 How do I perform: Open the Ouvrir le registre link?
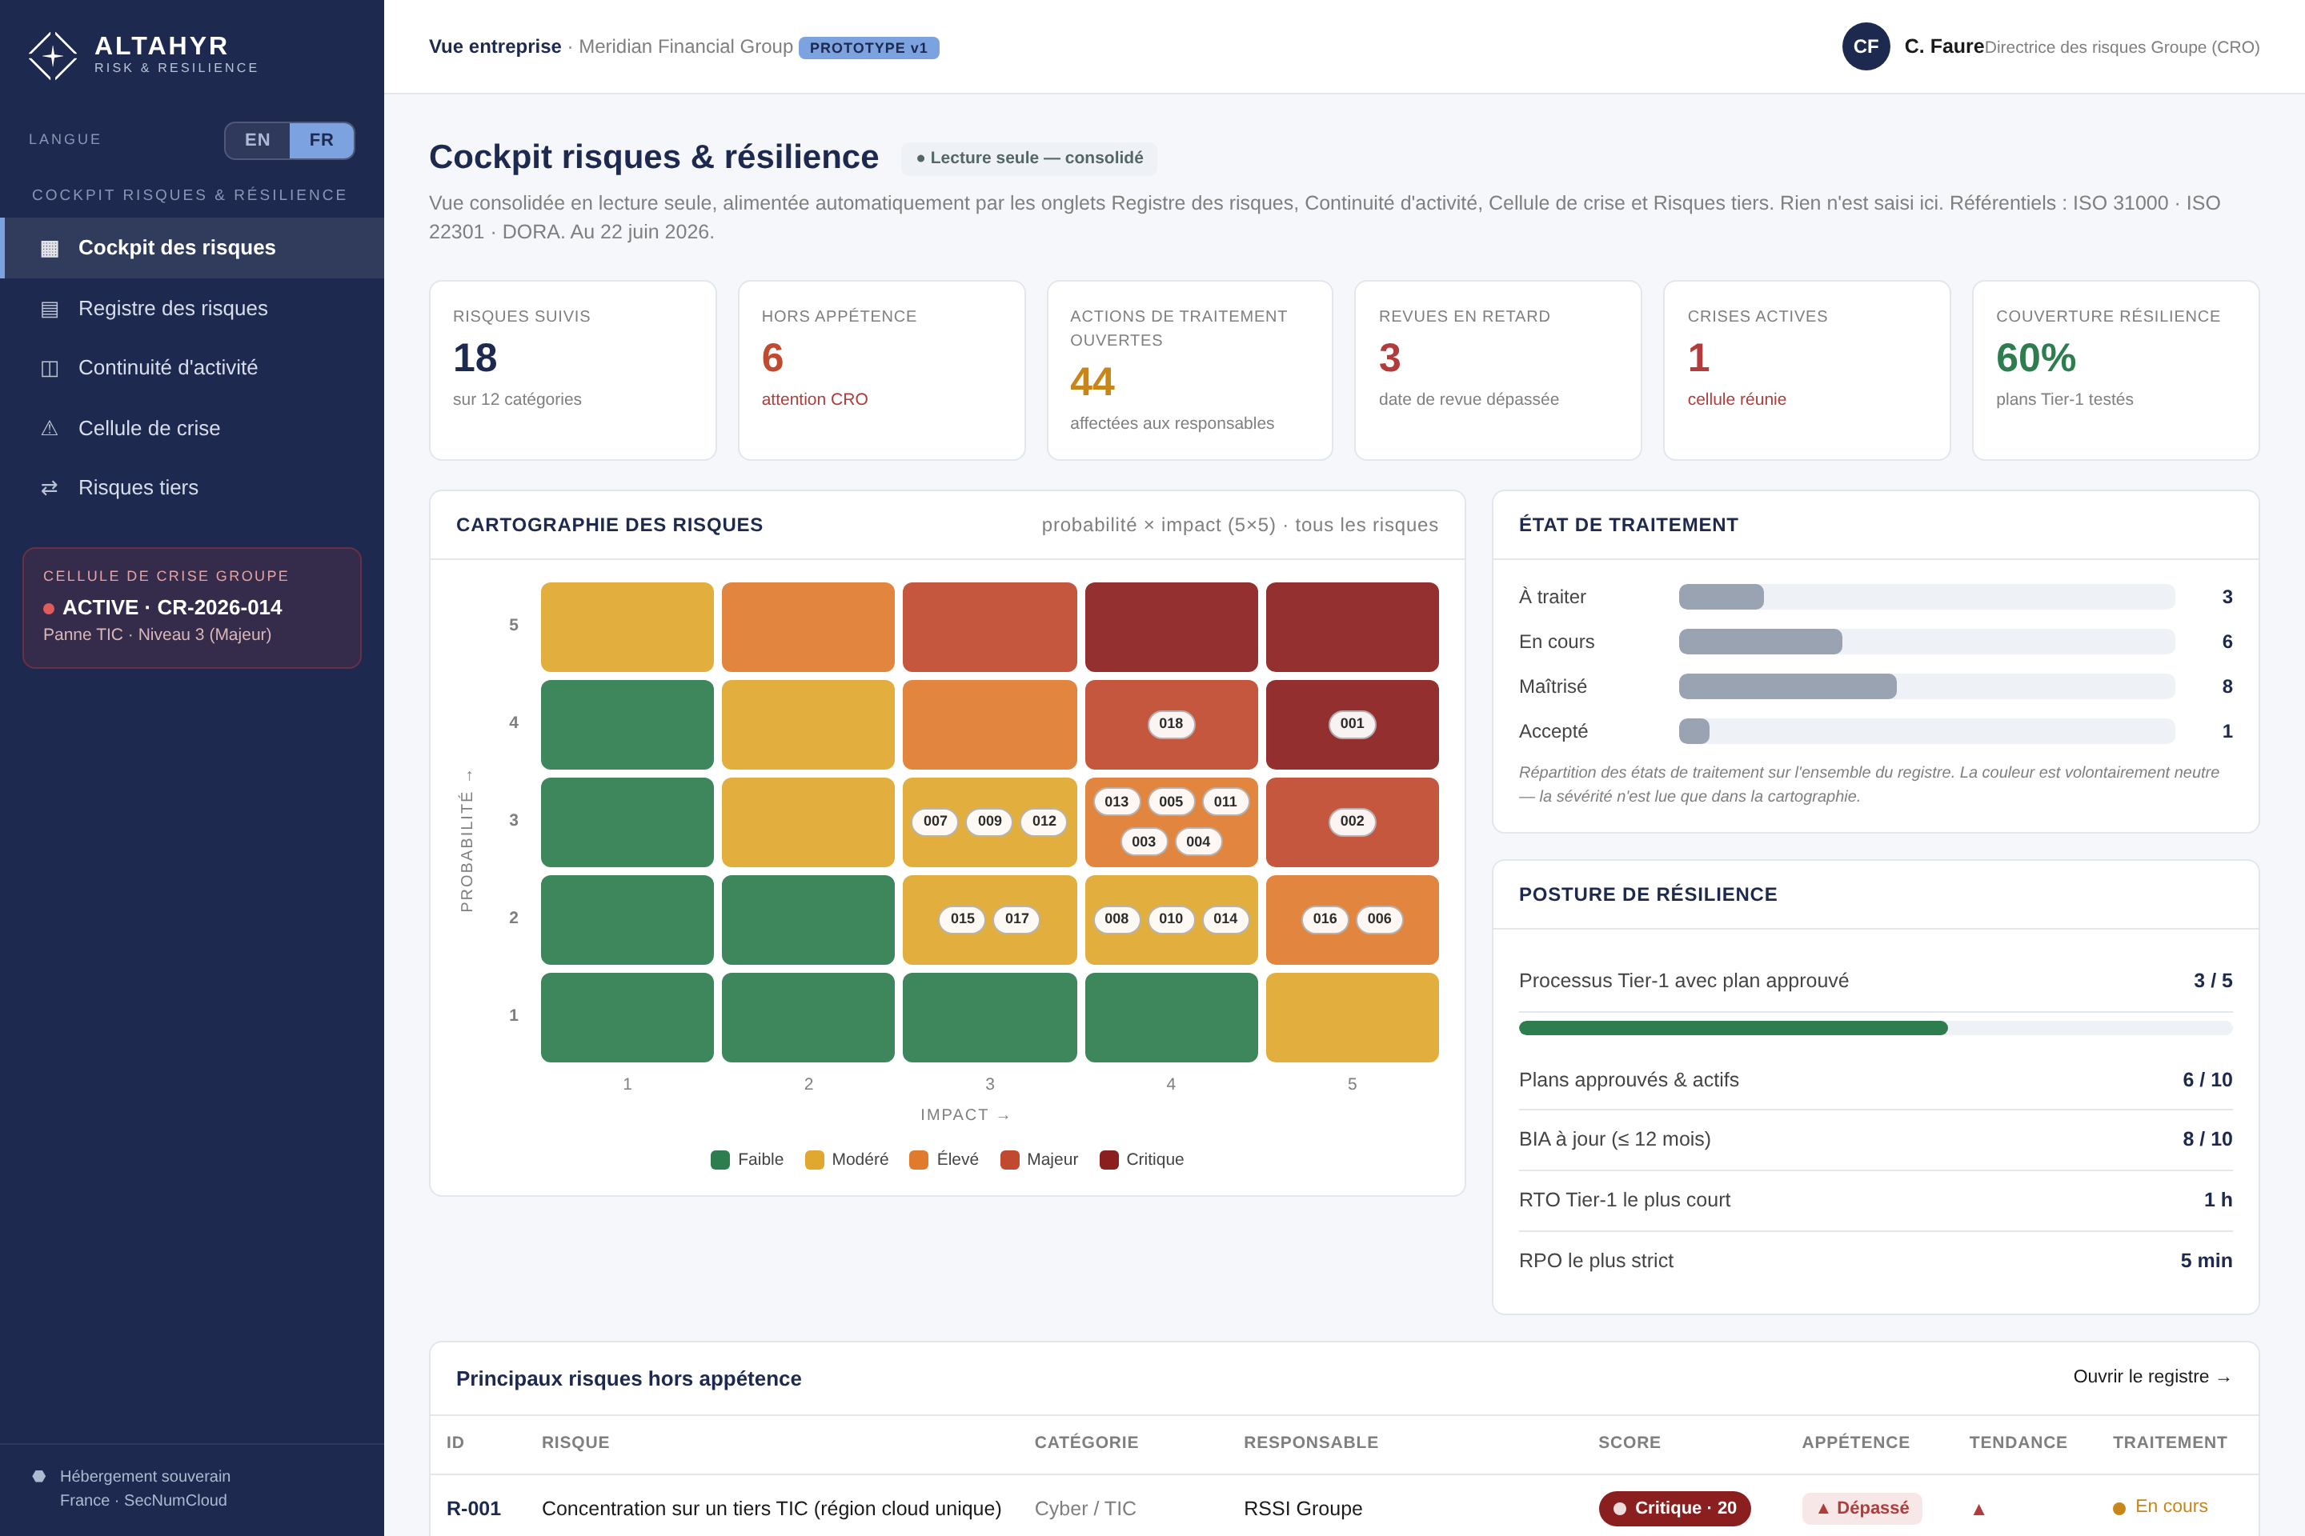tap(2152, 1376)
